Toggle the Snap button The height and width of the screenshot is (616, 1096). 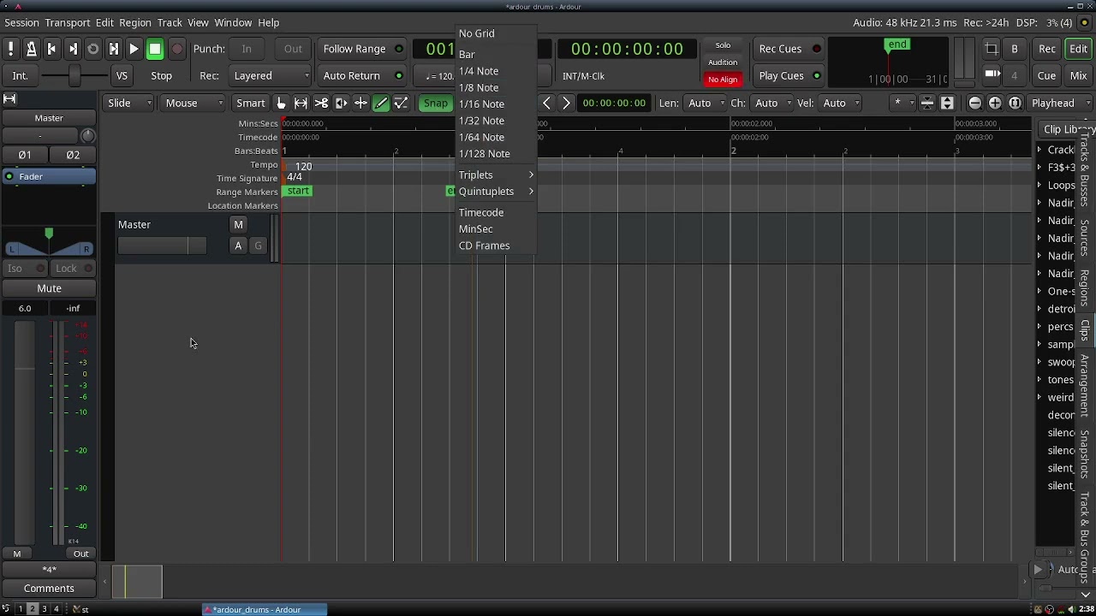(436, 103)
